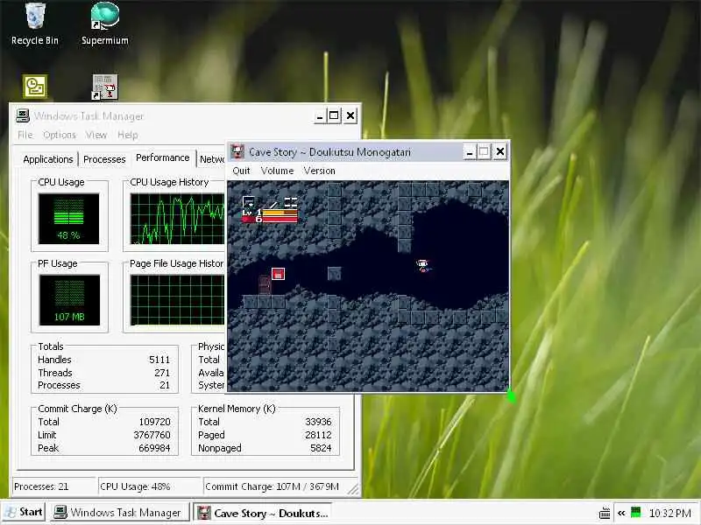Click Commit Charge Total value 109720
701x525 pixels.
pos(154,422)
